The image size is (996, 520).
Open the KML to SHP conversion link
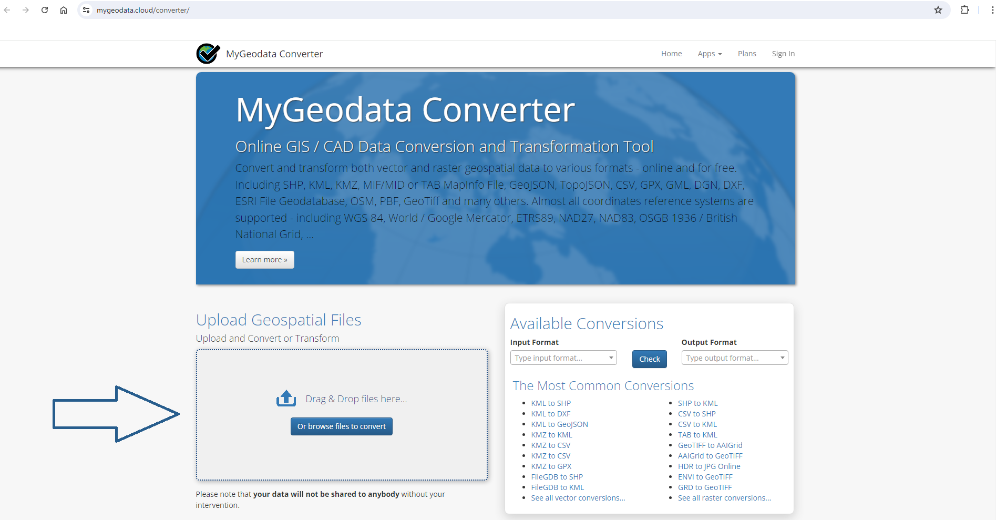550,403
